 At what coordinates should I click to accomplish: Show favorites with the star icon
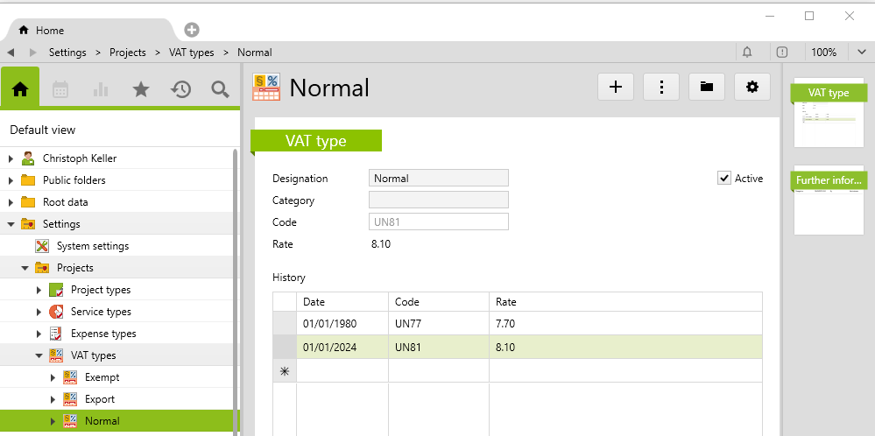click(x=140, y=88)
